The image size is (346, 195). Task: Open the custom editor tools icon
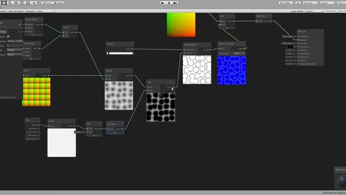(x=34, y=3)
